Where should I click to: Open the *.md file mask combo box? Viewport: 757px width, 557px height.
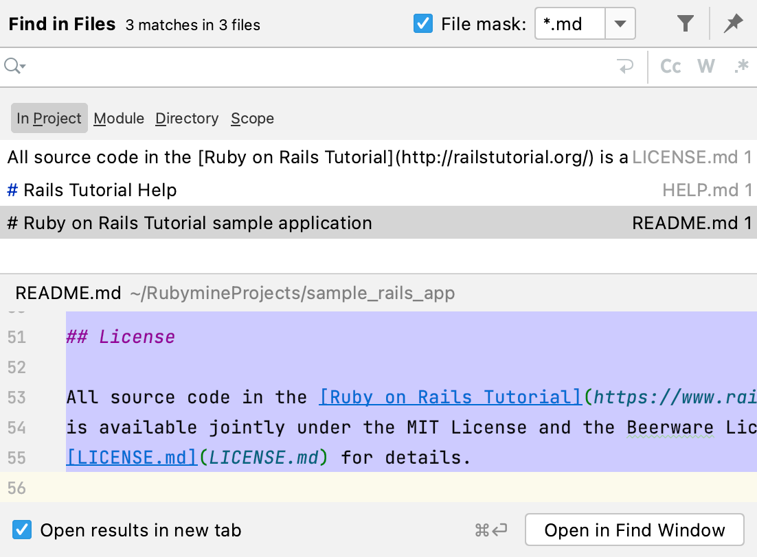click(x=569, y=23)
